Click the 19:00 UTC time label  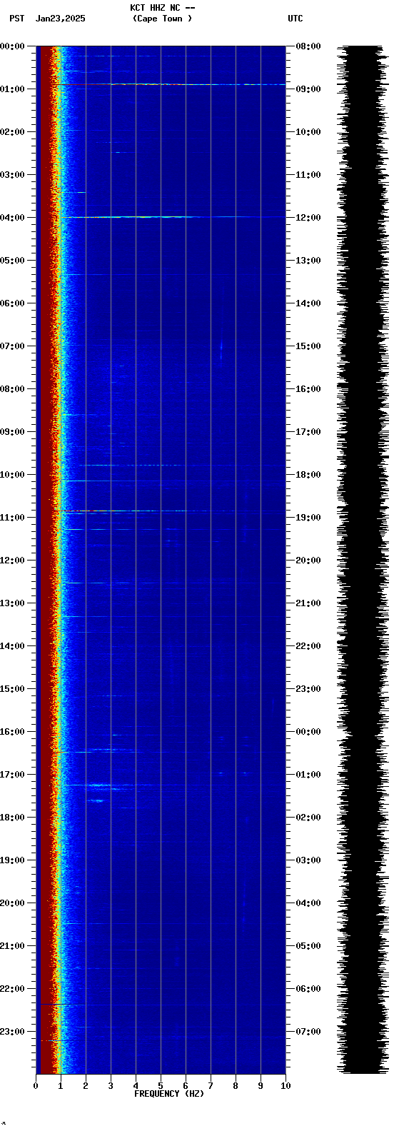click(x=308, y=518)
